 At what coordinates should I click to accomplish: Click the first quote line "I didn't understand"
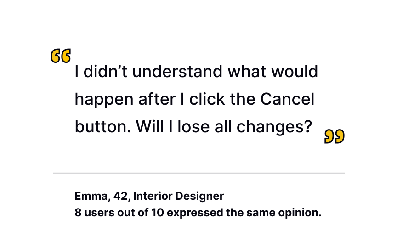pyautogui.click(x=148, y=72)
